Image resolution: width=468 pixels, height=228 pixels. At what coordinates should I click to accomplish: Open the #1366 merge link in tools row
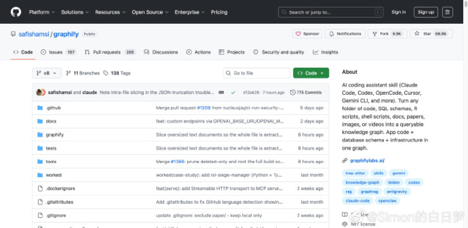coord(178,161)
